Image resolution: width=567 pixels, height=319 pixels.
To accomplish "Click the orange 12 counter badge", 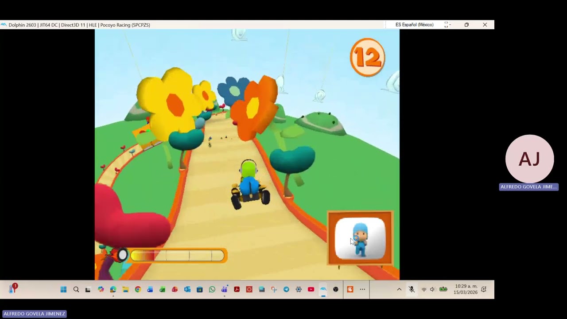I will [x=367, y=58].
